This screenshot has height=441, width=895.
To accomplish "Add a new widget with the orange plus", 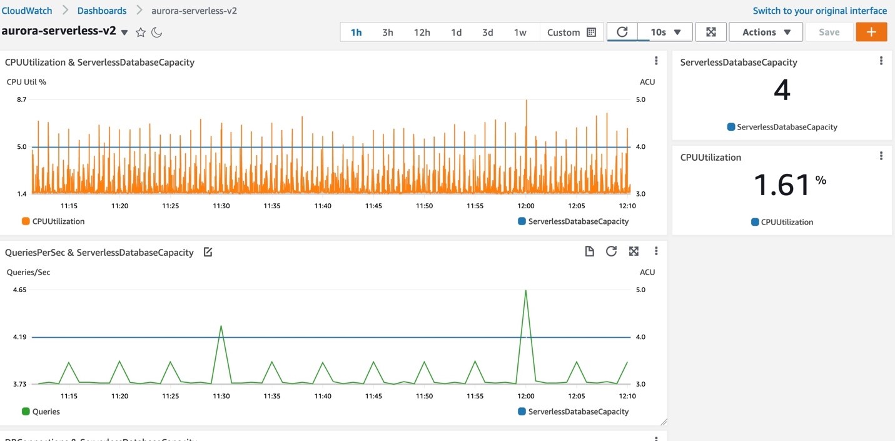I will [x=871, y=31].
